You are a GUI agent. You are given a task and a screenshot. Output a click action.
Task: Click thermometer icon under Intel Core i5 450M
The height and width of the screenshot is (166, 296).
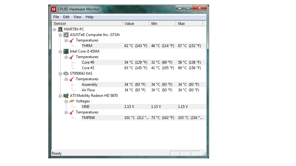tap(72, 57)
